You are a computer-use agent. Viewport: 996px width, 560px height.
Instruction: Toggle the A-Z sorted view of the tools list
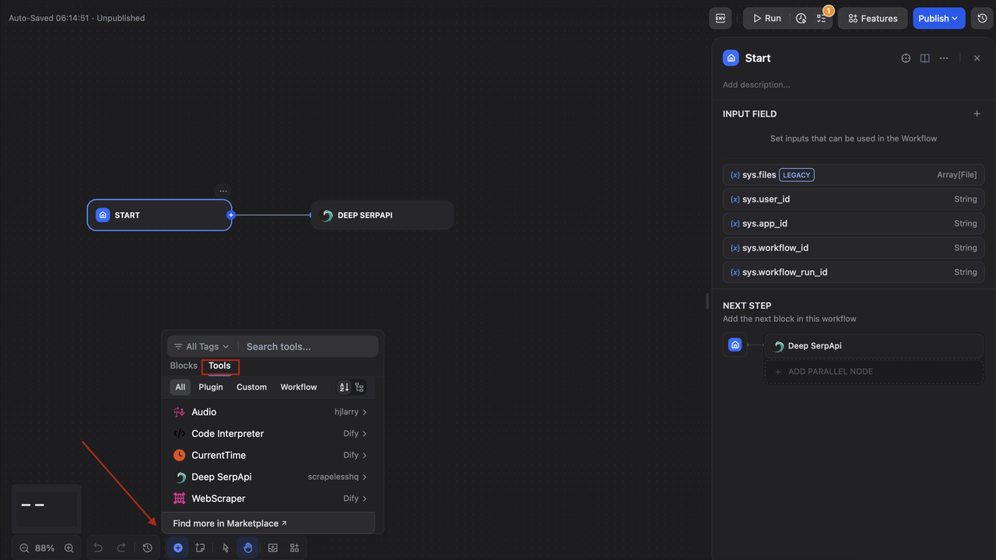pyautogui.click(x=344, y=387)
